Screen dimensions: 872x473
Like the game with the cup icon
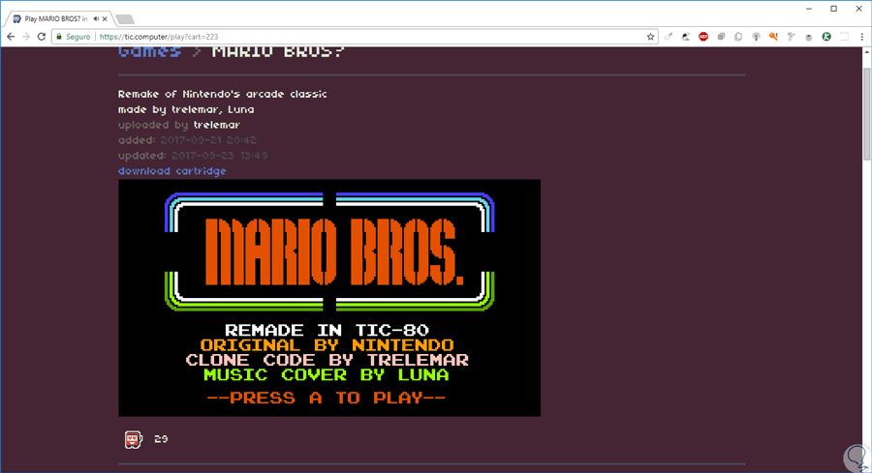click(x=133, y=439)
